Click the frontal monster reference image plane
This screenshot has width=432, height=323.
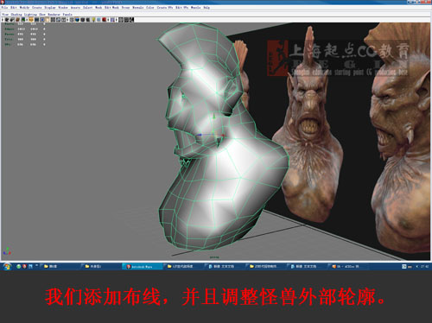309,124
